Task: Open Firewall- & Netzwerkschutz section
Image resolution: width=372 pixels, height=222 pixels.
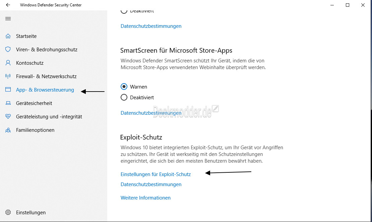Action: (x=46, y=76)
